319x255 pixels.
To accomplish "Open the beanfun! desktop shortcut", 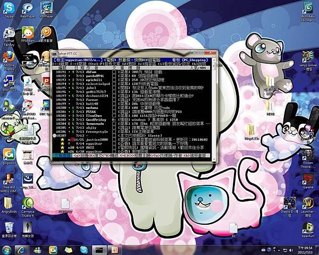I will [308, 230].
